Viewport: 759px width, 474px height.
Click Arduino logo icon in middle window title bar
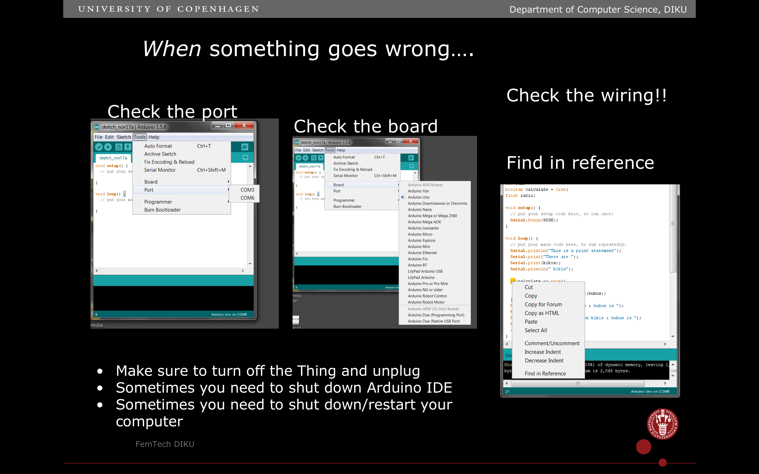[297, 142]
